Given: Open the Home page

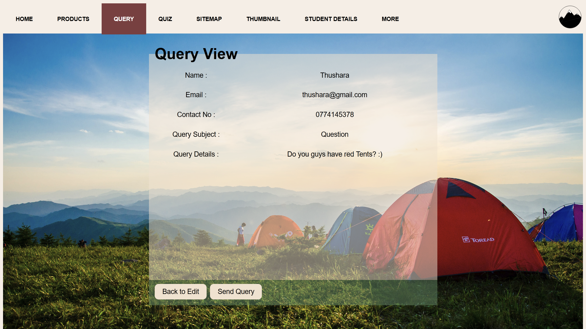Looking at the screenshot, I should 24,19.
